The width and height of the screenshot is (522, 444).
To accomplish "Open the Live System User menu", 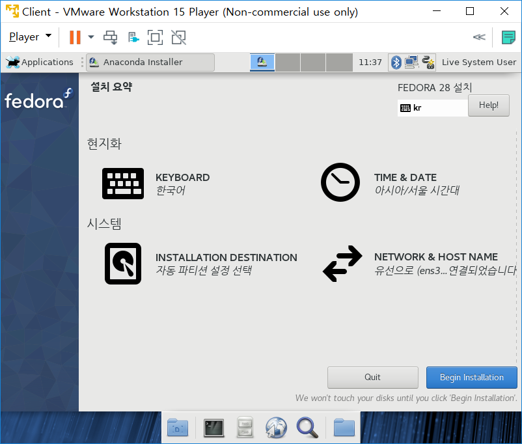I will [x=479, y=62].
